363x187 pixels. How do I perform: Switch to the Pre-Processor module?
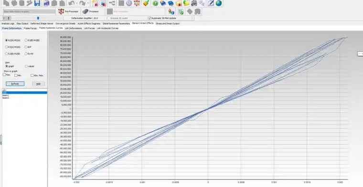pyautogui.click(x=68, y=11)
